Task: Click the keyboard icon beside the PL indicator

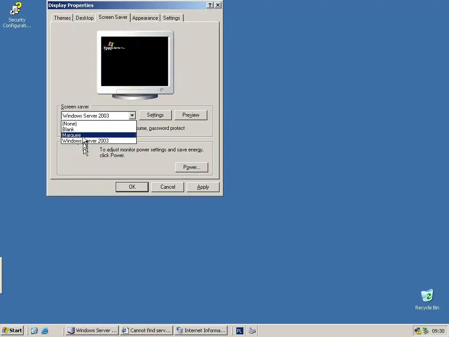Action: [x=252, y=331]
